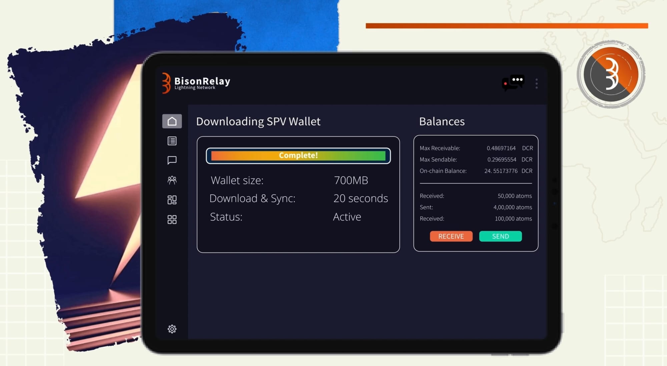Image resolution: width=667 pixels, height=366 pixels.
Task: Open the news feed list icon
Action: pyautogui.click(x=172, y=141)
